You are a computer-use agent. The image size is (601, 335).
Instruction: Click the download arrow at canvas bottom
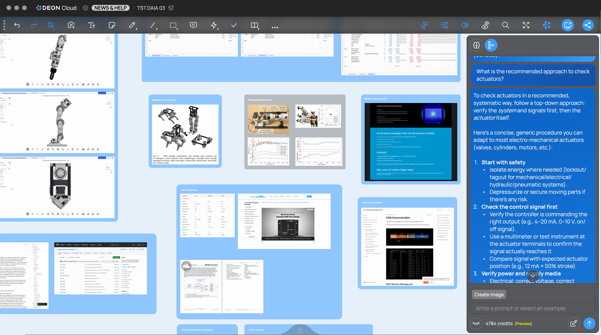tap(300, 329)
